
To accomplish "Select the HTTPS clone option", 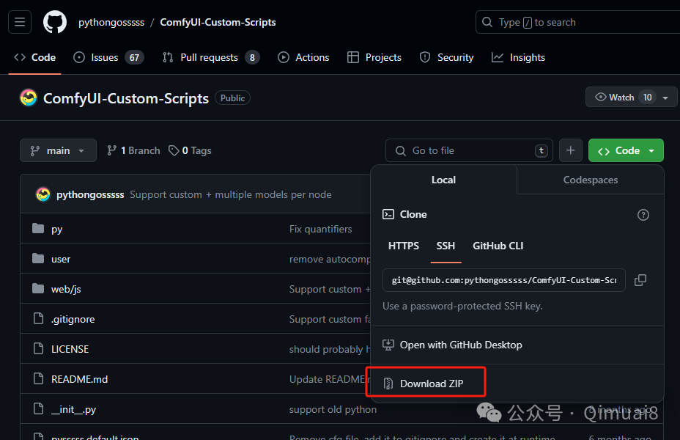I will tap(403, 246).
